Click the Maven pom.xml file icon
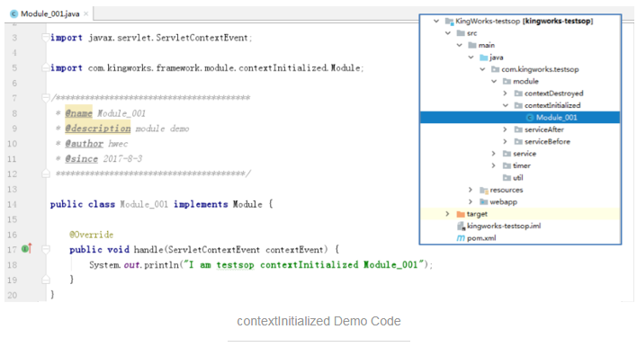The height and width of the screenshot is (347, 637). click(x=461, y=238)
